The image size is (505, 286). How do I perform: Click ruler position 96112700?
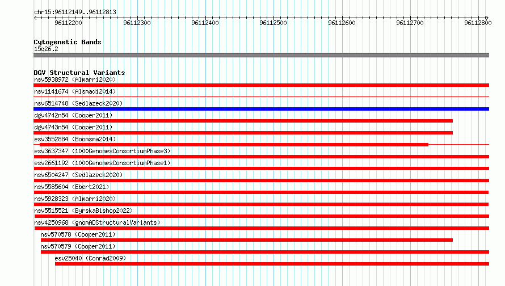pyautogui.click(x=410, y=23)
